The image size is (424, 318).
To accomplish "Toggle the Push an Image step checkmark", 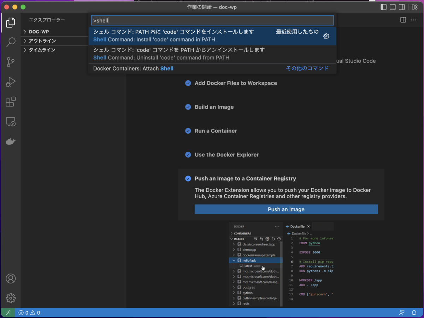I will [188, 178].
